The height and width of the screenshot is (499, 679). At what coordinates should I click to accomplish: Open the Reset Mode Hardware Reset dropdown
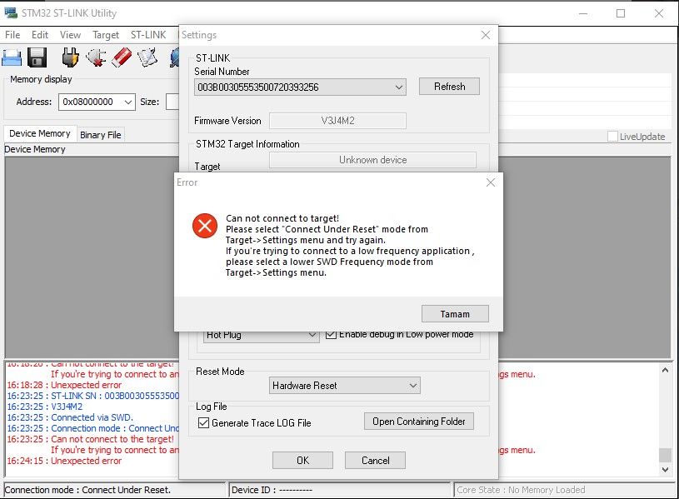tap(413, 385)
